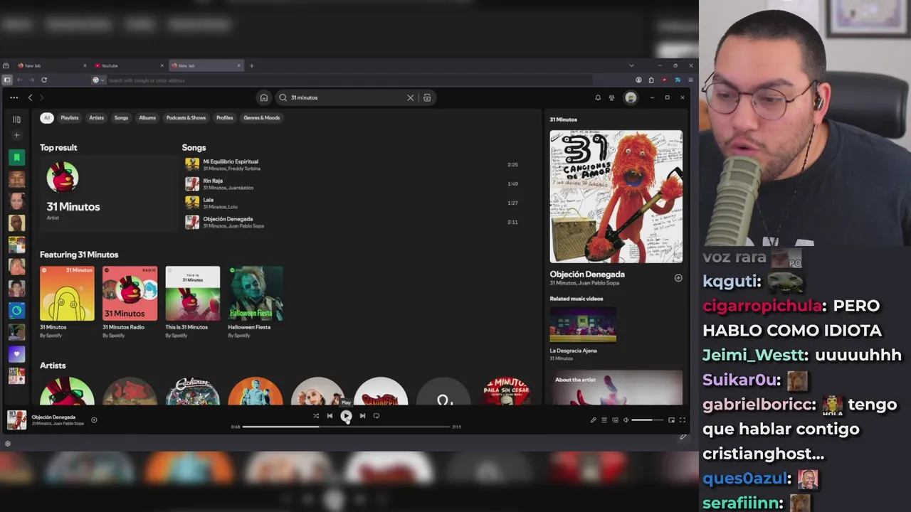Toggle browser sidebar panel icon
Screen dimensions: 911x512
[7, 80]
